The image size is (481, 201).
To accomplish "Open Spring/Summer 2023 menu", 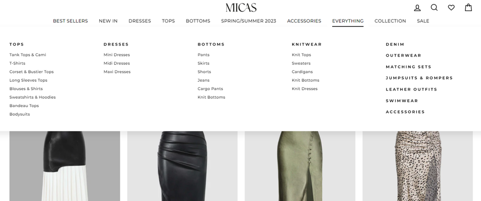I will tap(249, 21).
